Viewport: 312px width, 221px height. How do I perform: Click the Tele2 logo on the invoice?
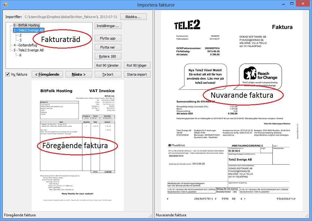coord(187,25)
